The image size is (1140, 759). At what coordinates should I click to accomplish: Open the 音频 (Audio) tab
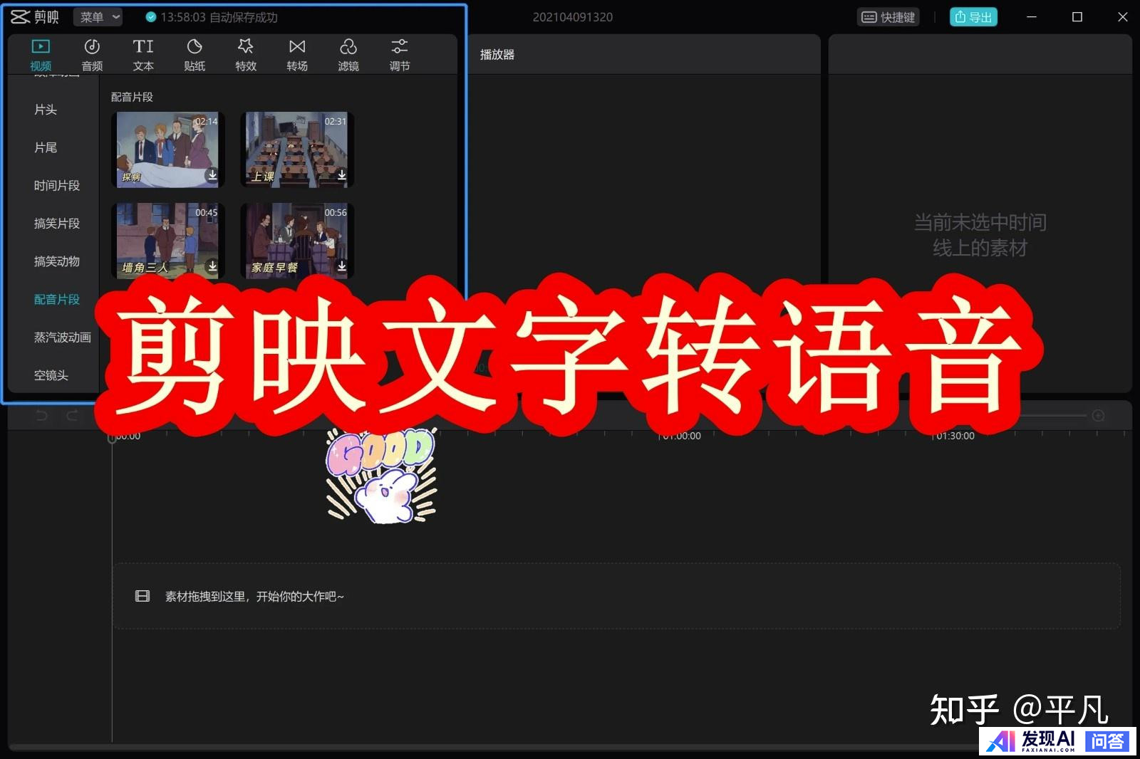click(x=92, y=56)
